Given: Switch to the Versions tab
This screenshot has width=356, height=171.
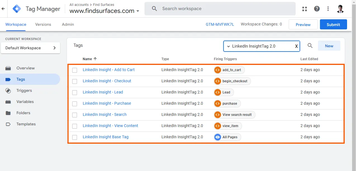Looking at the screenshot, I should pos(43,24).
